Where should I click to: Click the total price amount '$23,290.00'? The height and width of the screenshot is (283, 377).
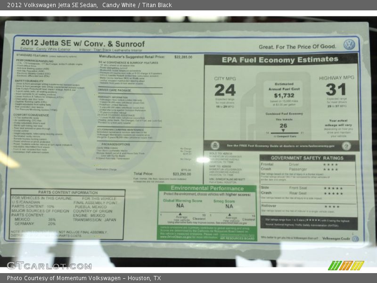pyautogui.click(x=182, y=174)
